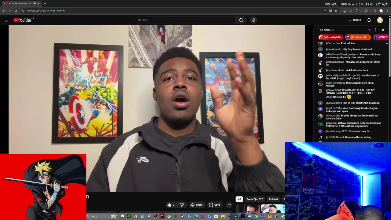Select the All filter chip
This screenshot has height=220, width=391.
[x=239, y=199]
